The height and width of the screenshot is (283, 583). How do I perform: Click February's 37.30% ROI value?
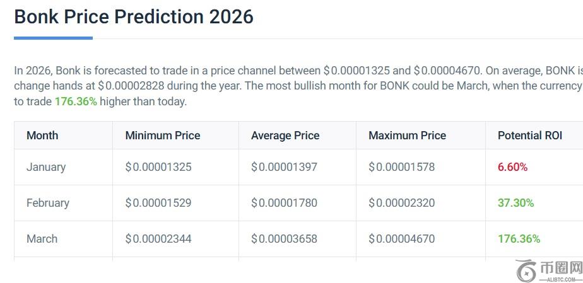(x=515, y=203)
